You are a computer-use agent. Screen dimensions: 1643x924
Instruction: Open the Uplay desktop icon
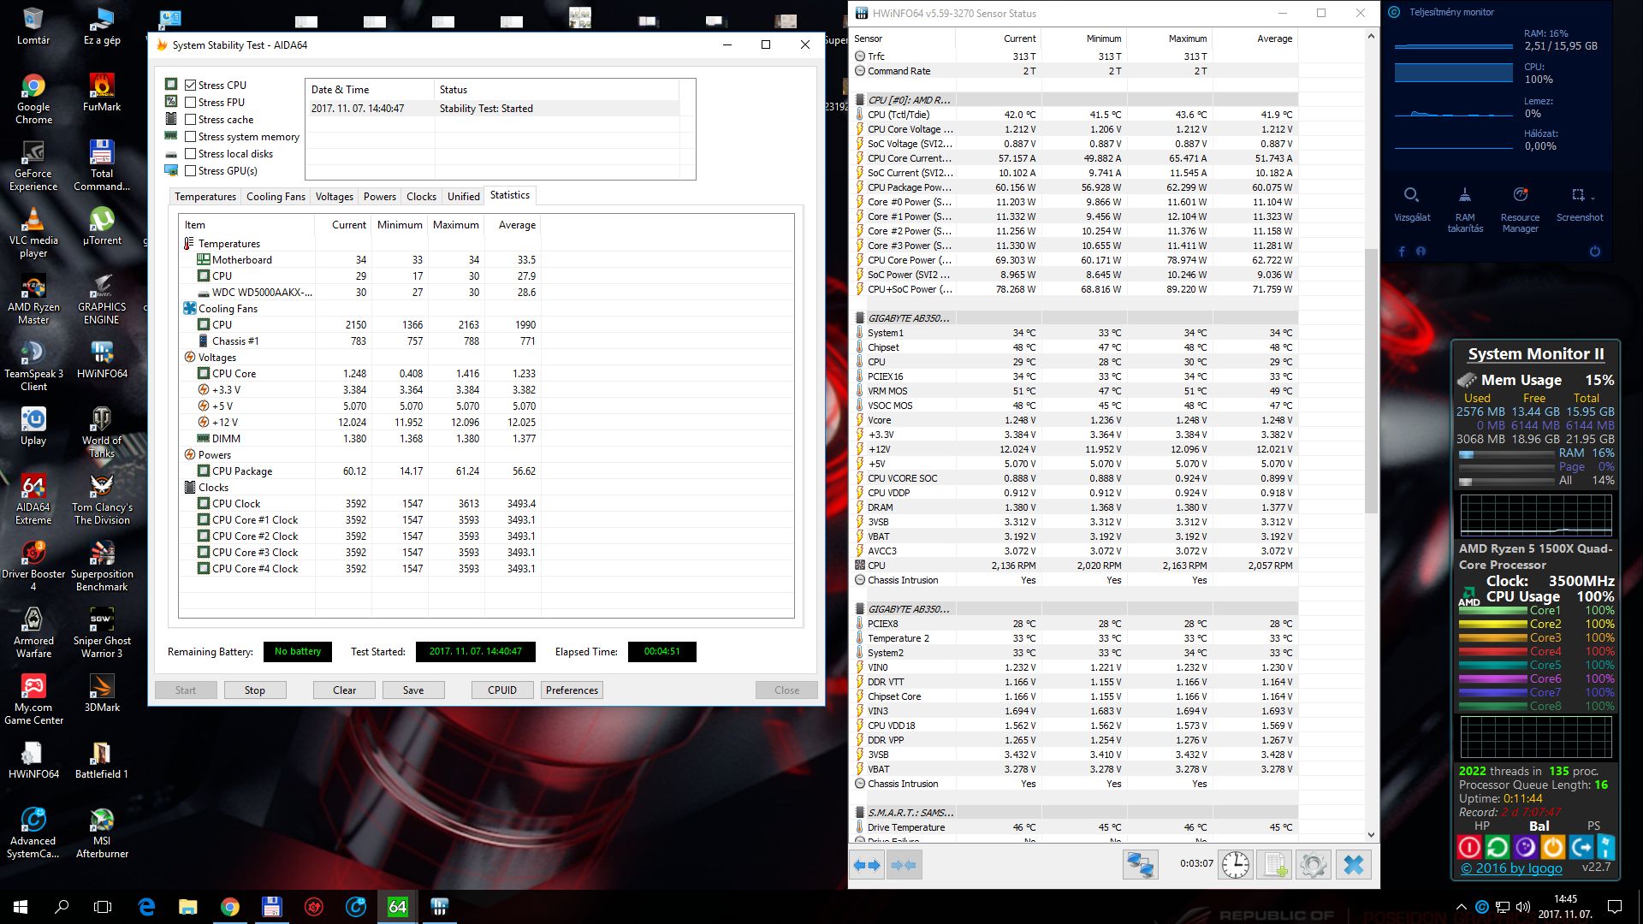pyautogui.click(x=33, y=426)
